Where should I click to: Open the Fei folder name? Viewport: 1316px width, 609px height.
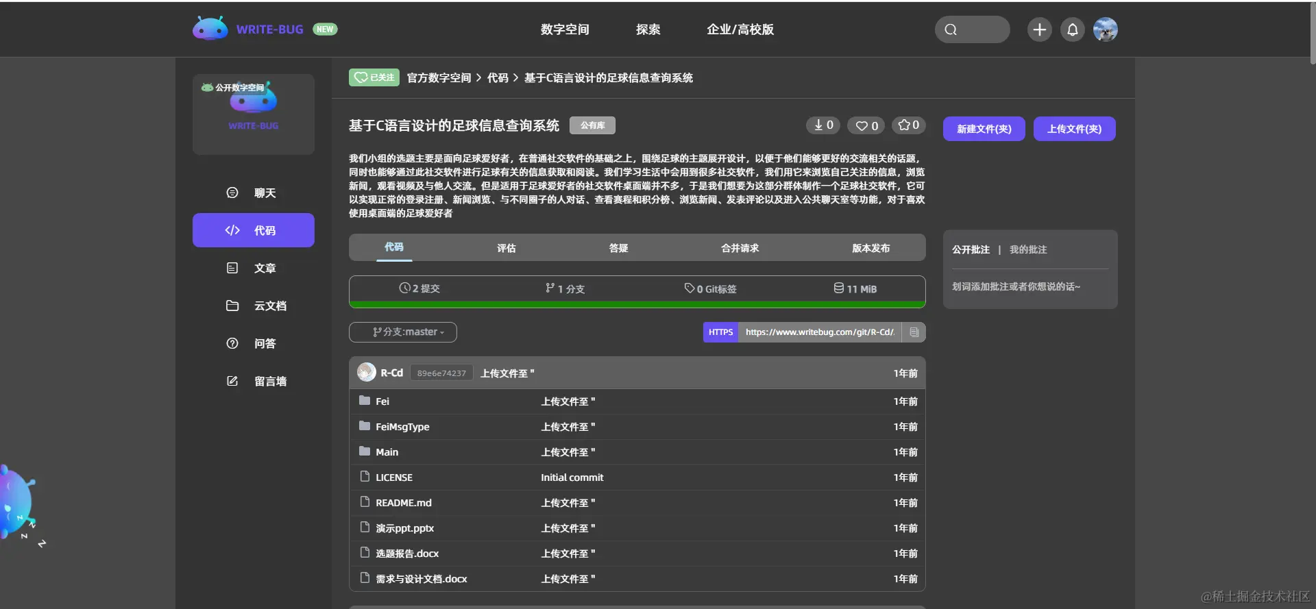[x=382, y=401]
